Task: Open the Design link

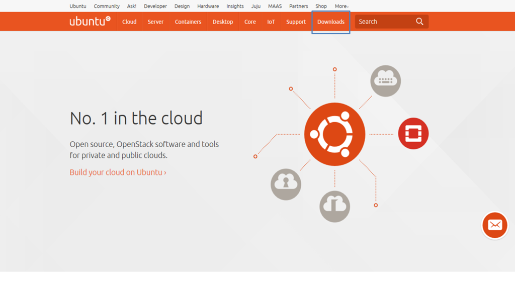Action: point(182,6)
